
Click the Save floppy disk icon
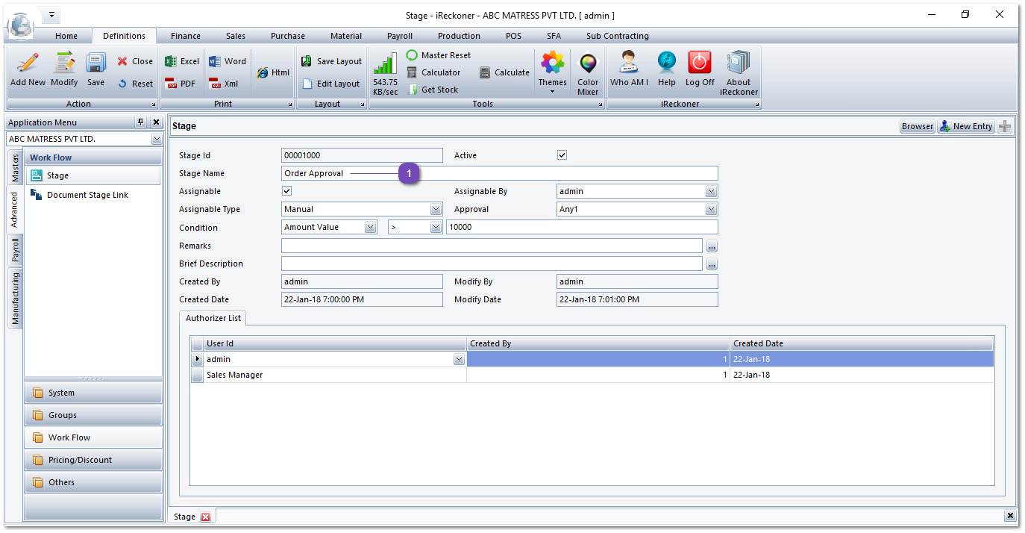pyautogui.click(x=95, y=63)
